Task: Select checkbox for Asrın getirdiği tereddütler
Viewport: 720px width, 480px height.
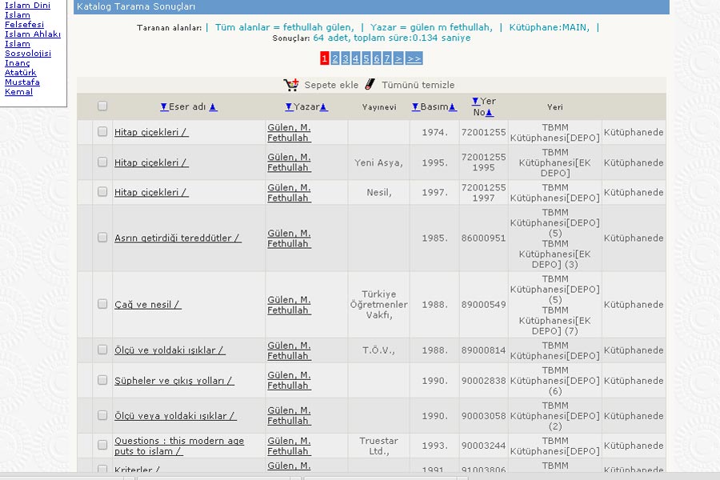Action: point(102,238)
